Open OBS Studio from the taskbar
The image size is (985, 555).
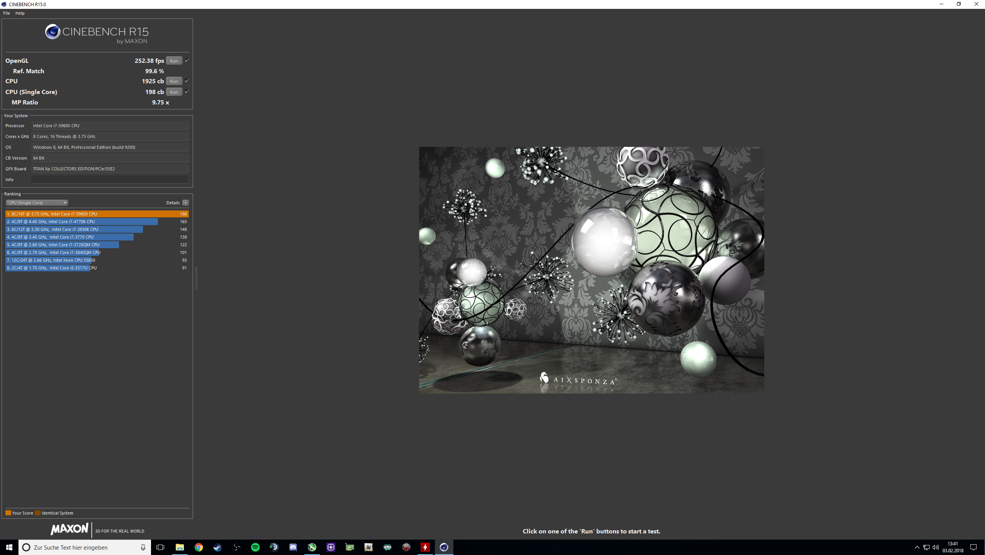[x=237, y=547]
